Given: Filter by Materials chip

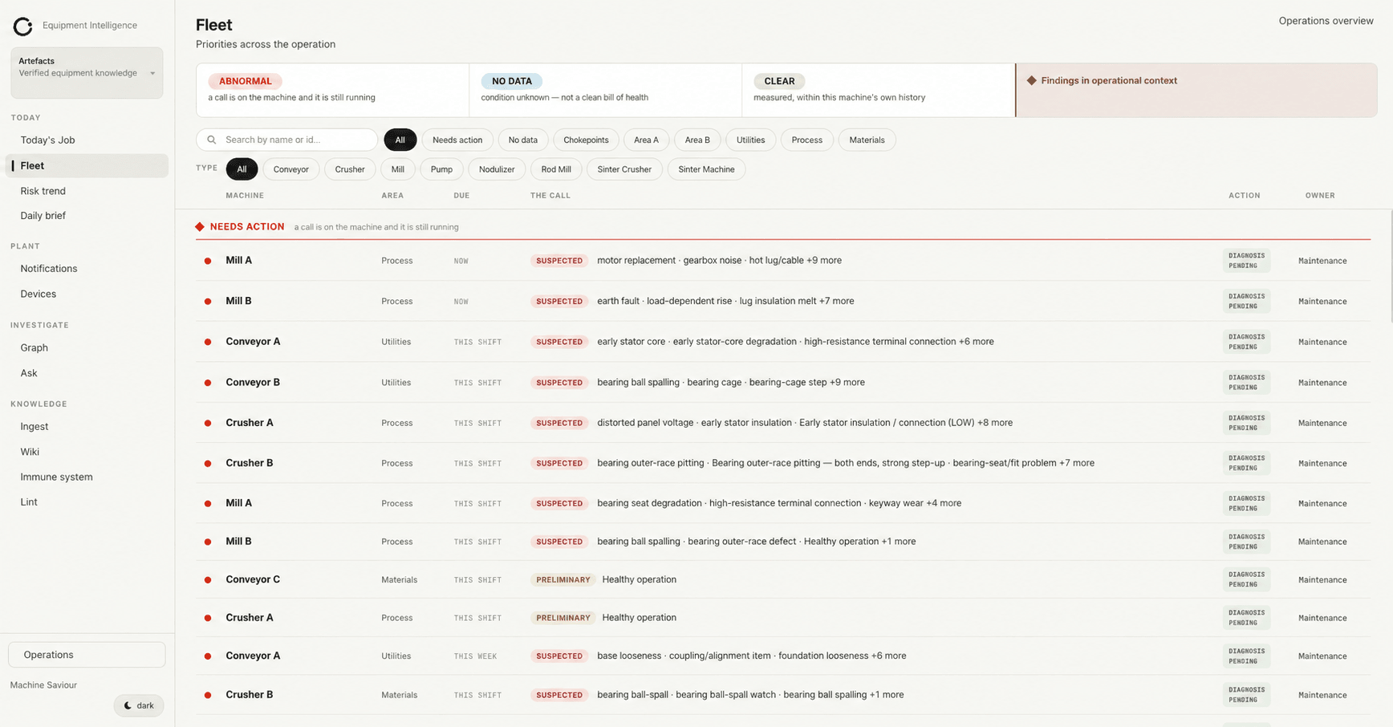Looking at the screenshot, I should coord(867,140).
